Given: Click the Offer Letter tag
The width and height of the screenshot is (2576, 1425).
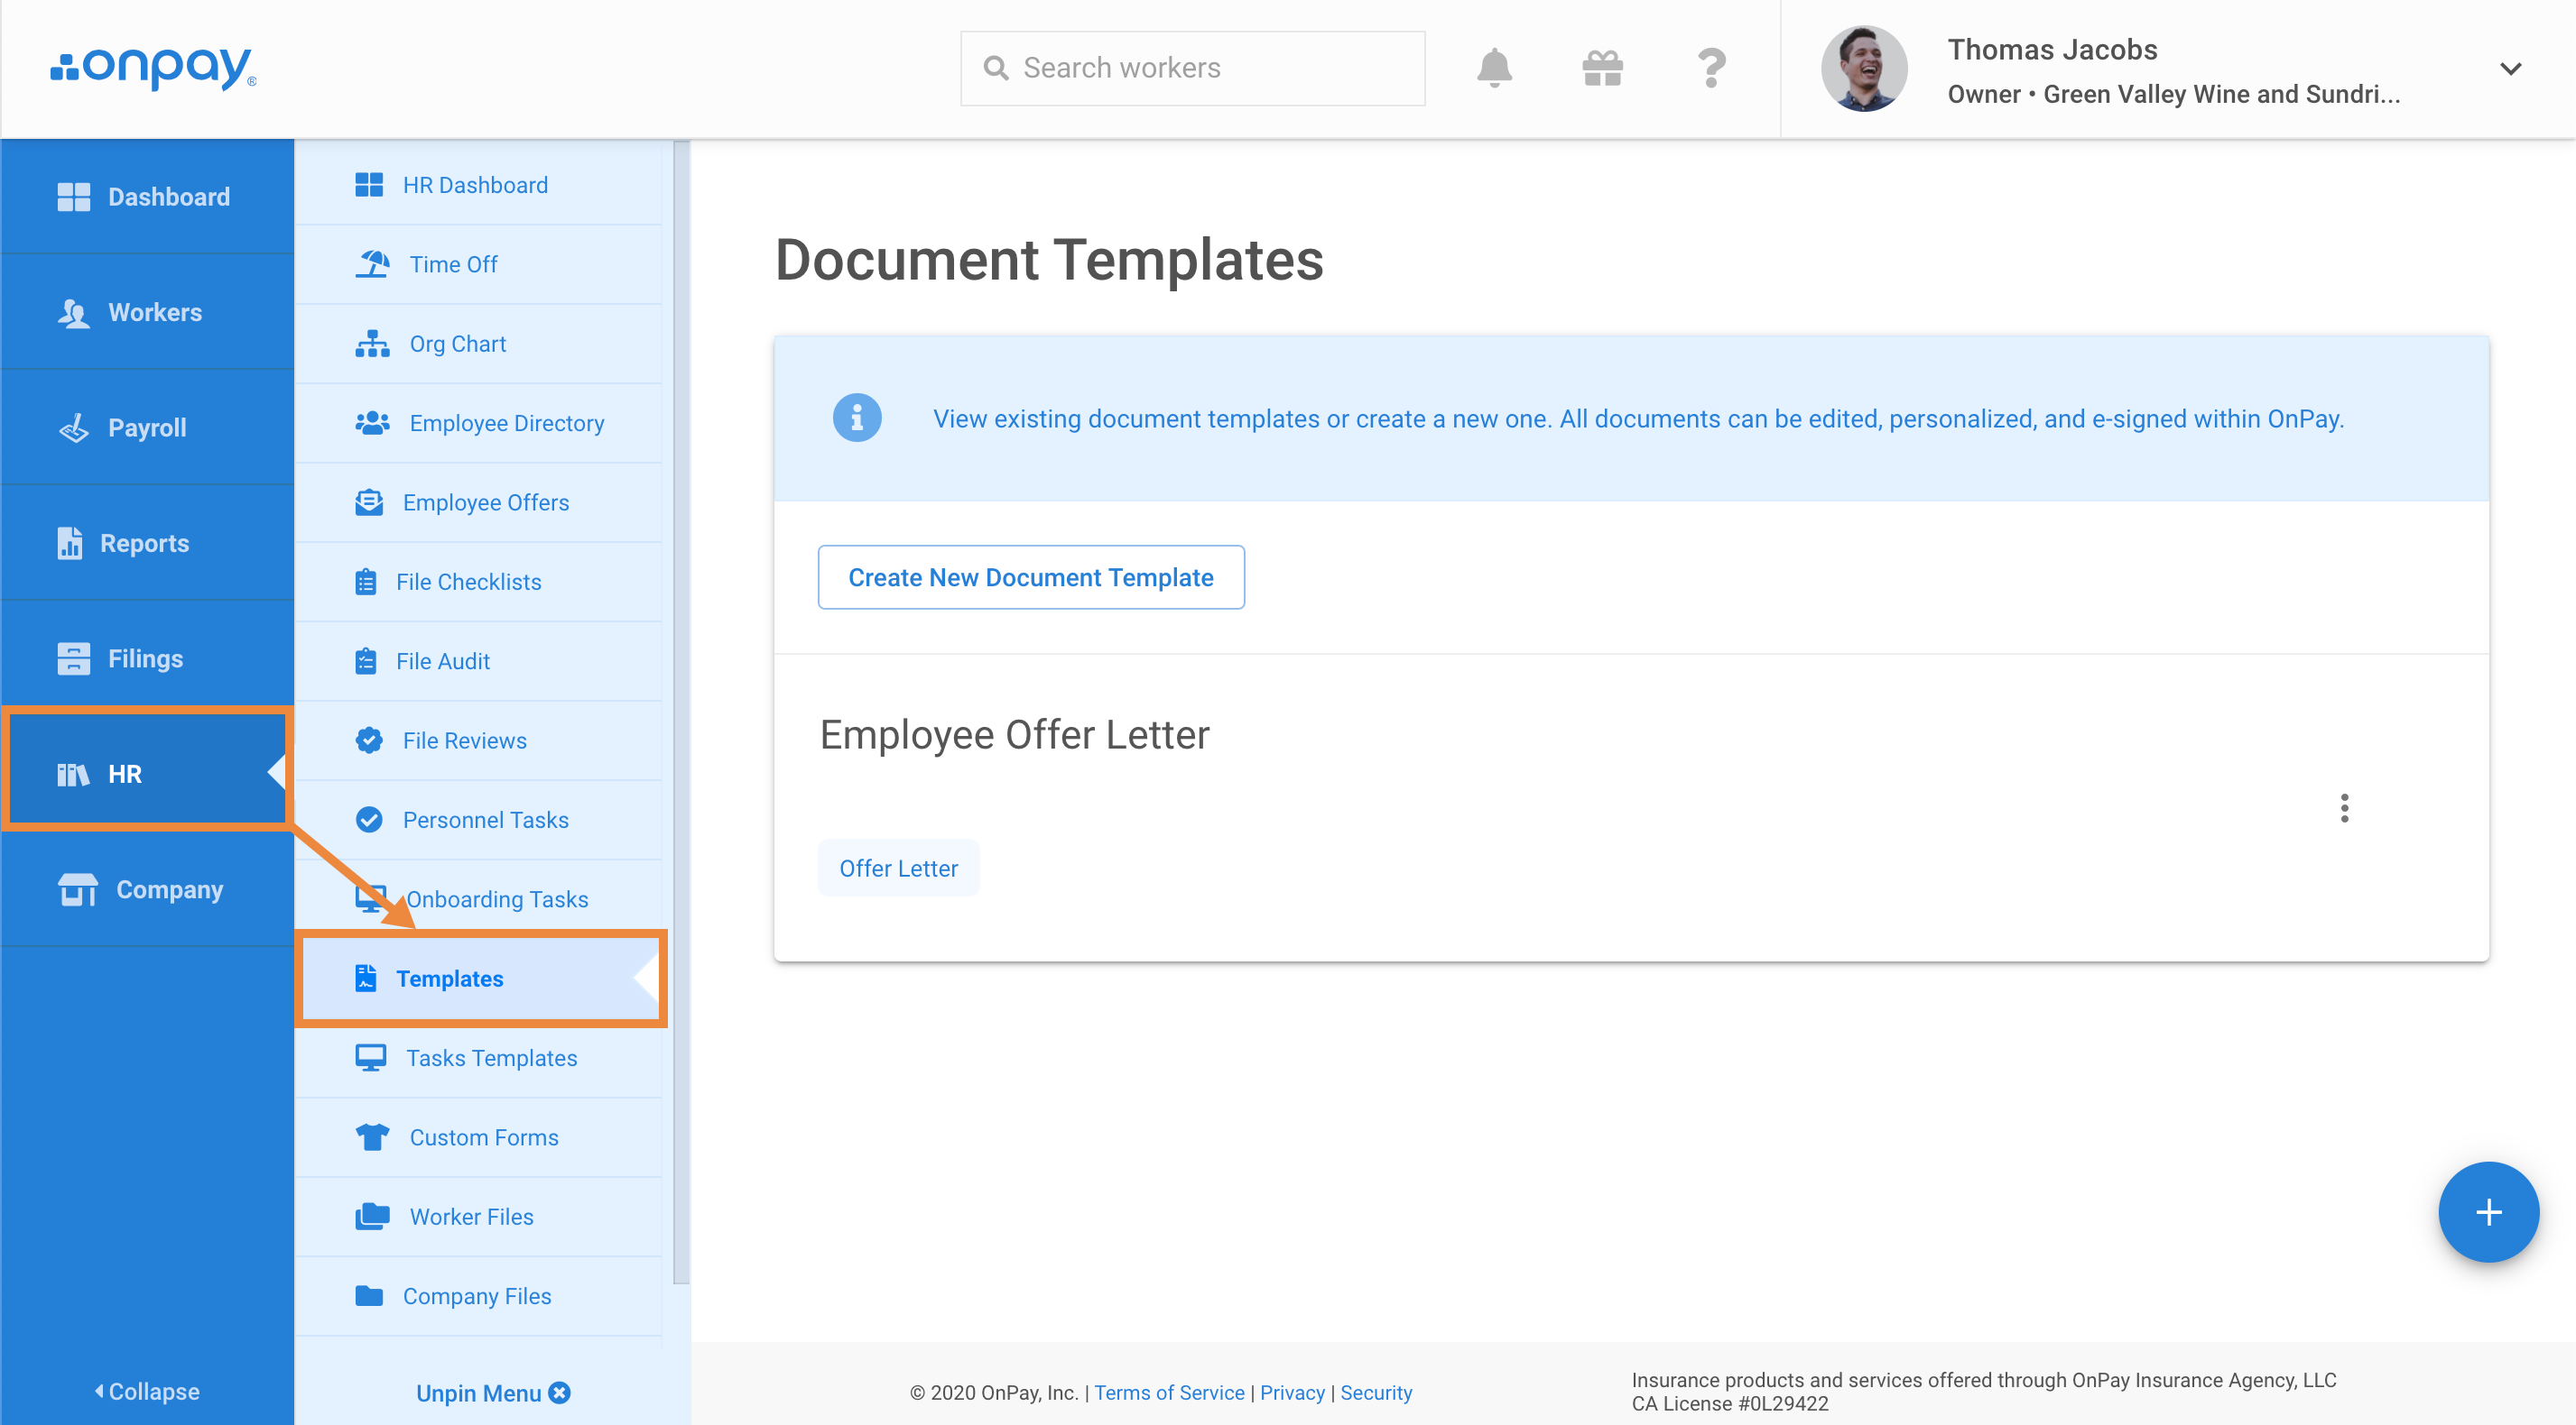Looking at the screenshot, I should (x=898, y=868).
